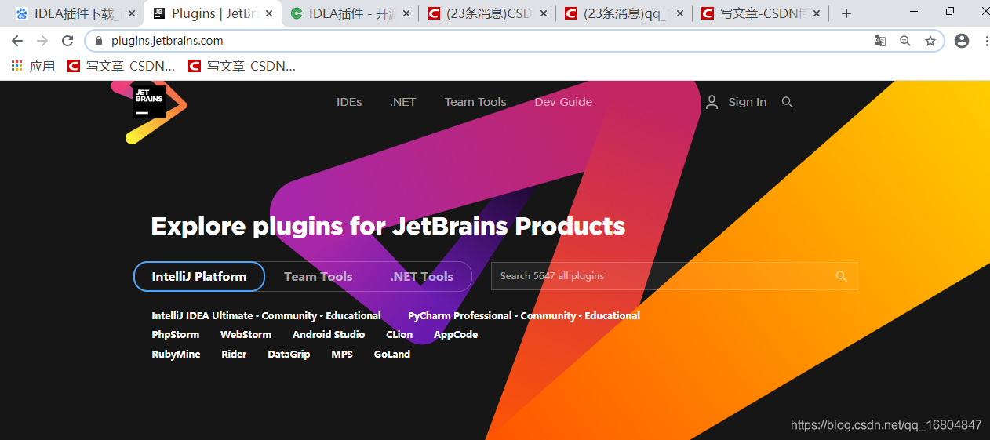Open MPS plugins

[342, 354]
